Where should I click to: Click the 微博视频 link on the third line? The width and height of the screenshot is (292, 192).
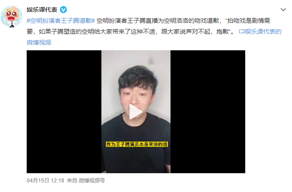(x=39, y=42)
